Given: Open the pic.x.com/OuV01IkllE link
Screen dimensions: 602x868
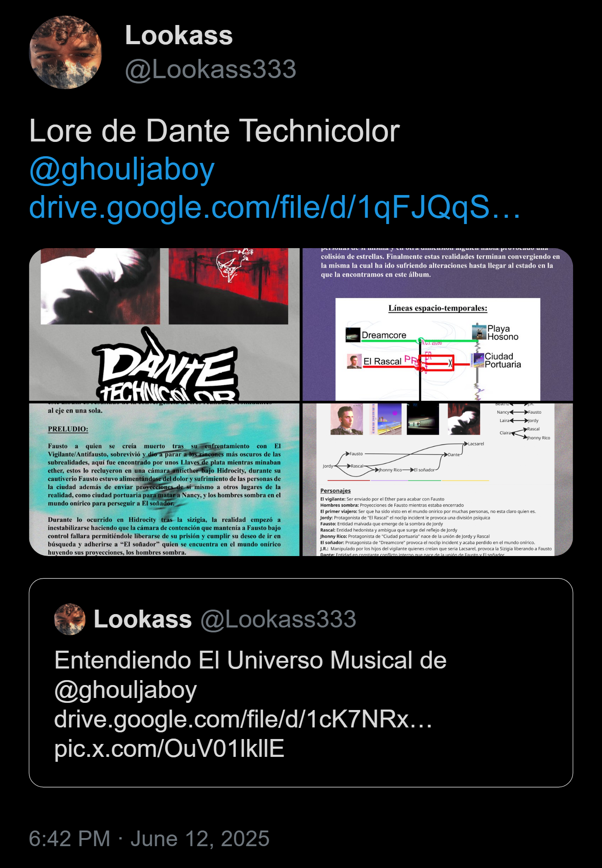Looking at the screenshot, I should point(169,748).
